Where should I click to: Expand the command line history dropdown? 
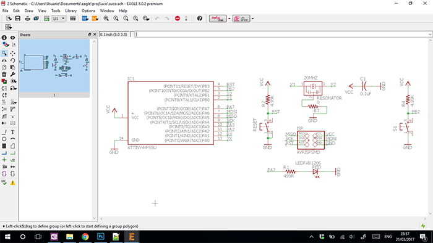click(x=430, y=35)
